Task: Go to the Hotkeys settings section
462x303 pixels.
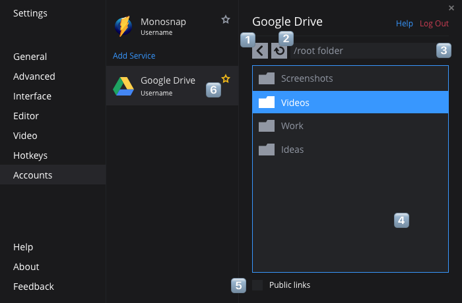Action: click(30, 155)
